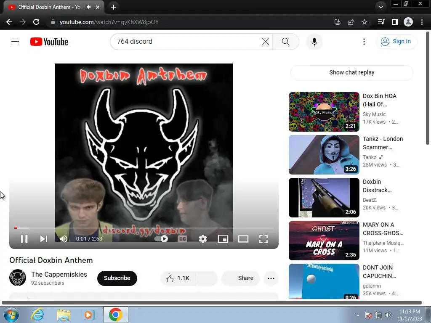Share this page icon in address bar
The image size is (431, 323).
351,22
